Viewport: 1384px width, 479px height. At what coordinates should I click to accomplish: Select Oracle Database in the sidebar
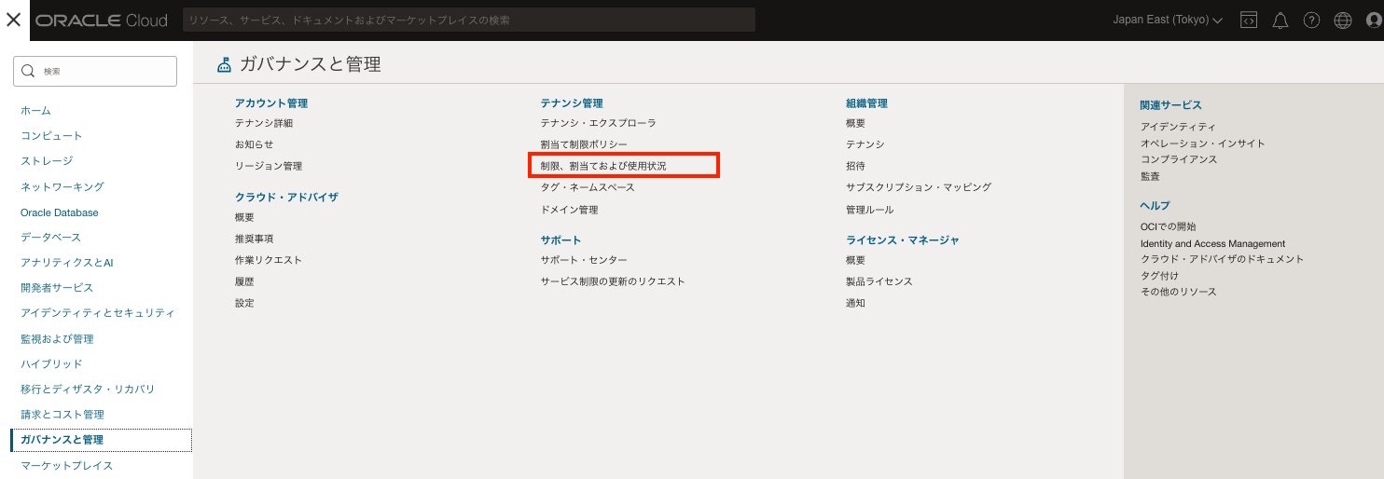pos(59,212)
